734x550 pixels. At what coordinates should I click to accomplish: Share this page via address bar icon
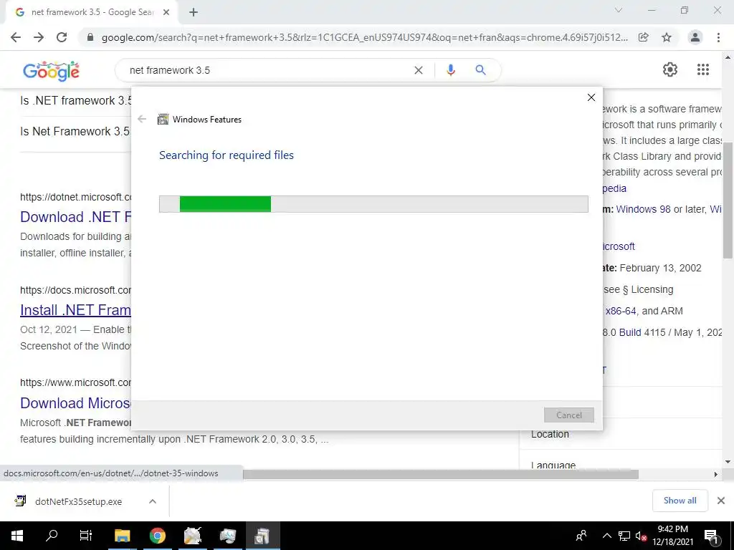coord(644,37)
